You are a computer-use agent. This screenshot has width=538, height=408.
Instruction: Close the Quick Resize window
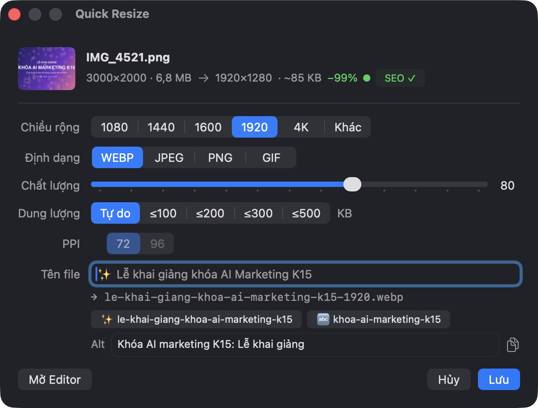[x=14, y=14]
